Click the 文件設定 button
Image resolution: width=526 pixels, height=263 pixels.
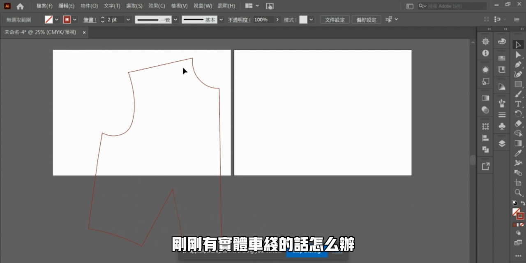(335, 20)
